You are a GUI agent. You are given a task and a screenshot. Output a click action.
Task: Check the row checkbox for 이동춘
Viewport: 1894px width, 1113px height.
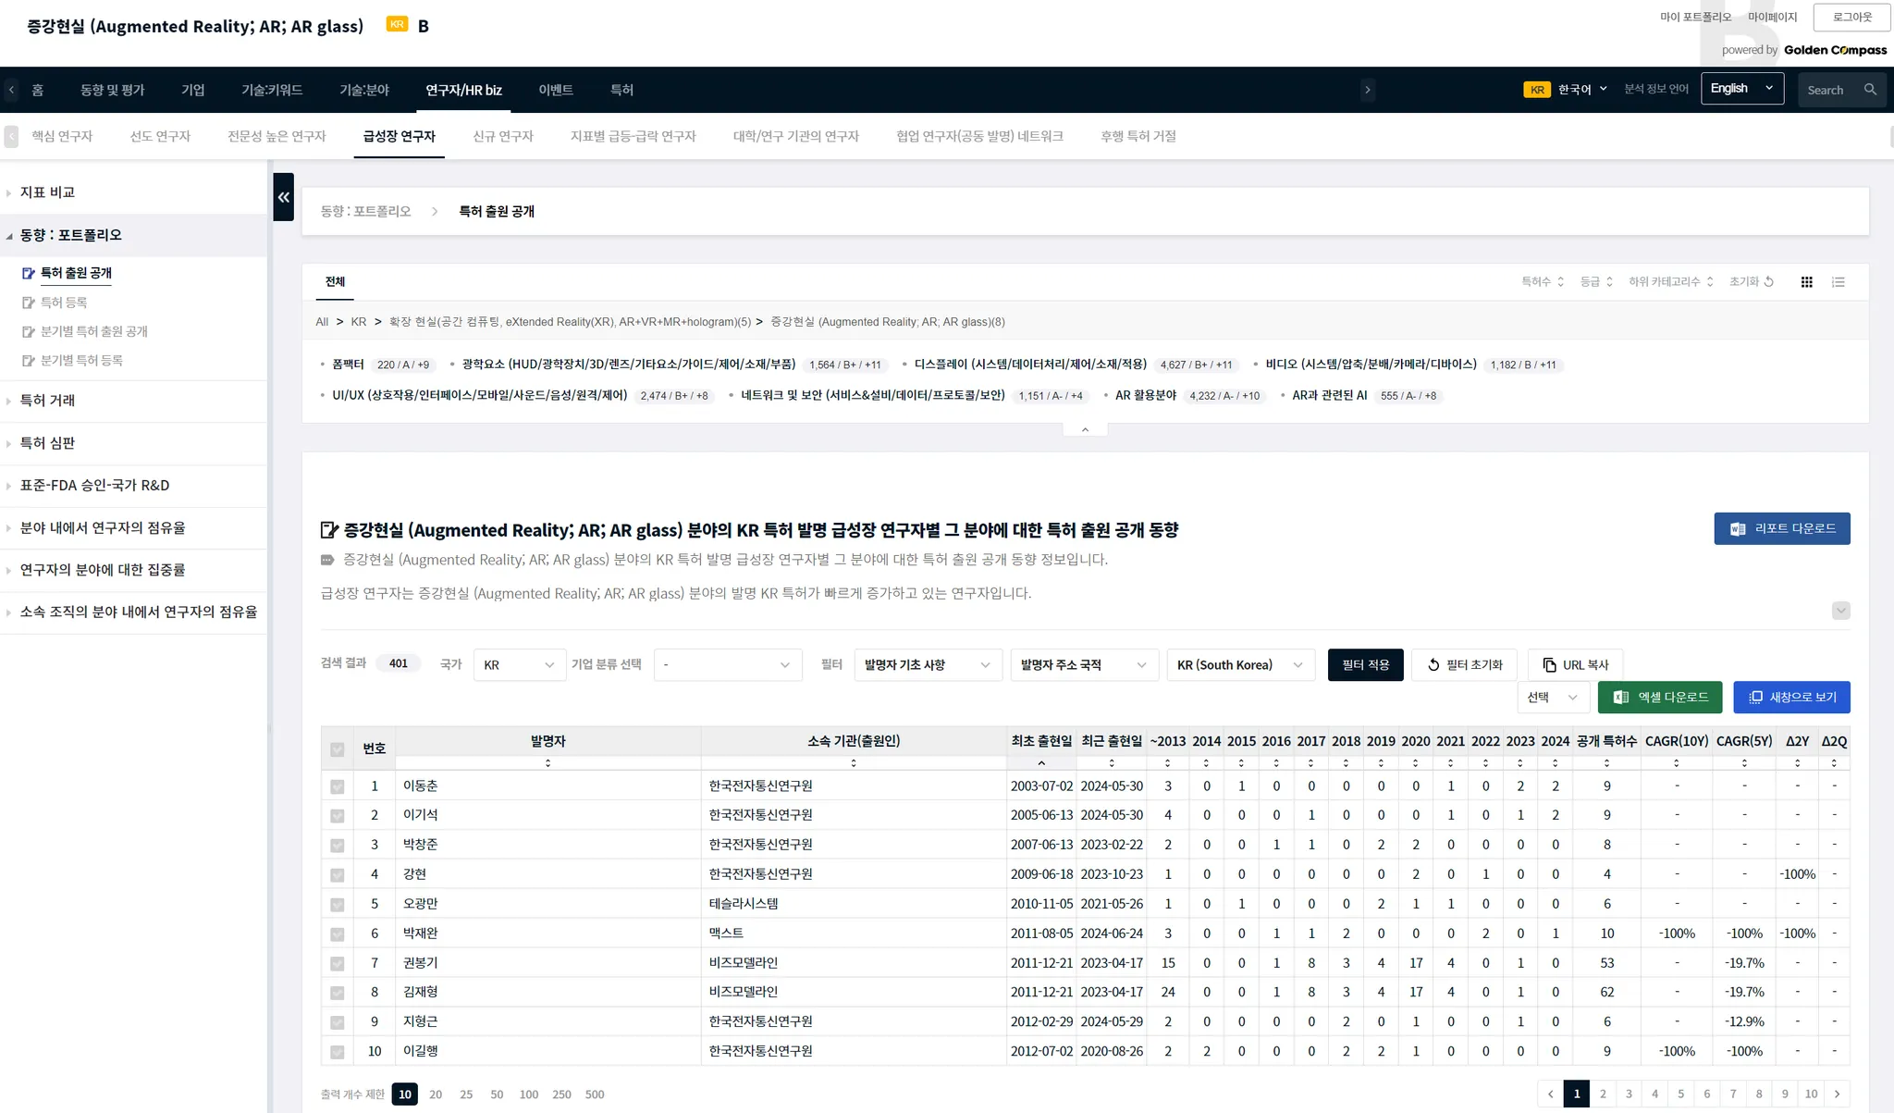click(338, 786)
